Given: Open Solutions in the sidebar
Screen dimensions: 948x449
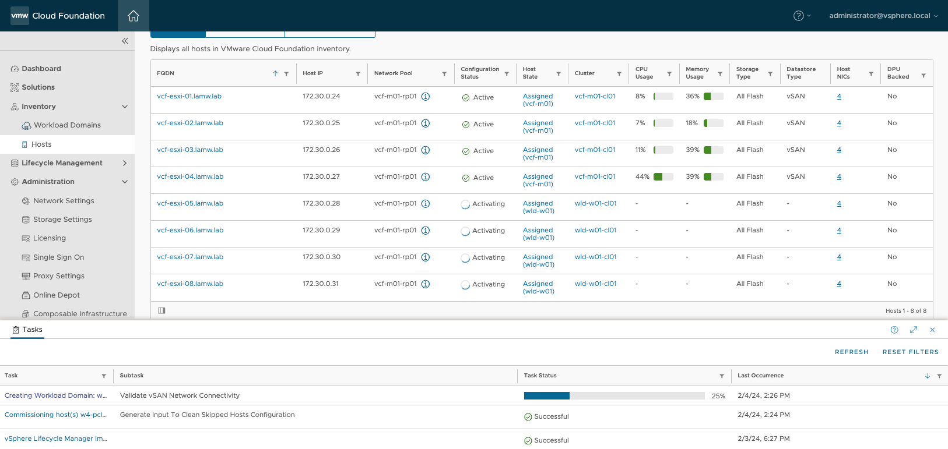Looking at the screenshot, I should [38, 87].
